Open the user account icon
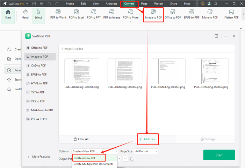This screenshot has width=245, height=168. 209,3
